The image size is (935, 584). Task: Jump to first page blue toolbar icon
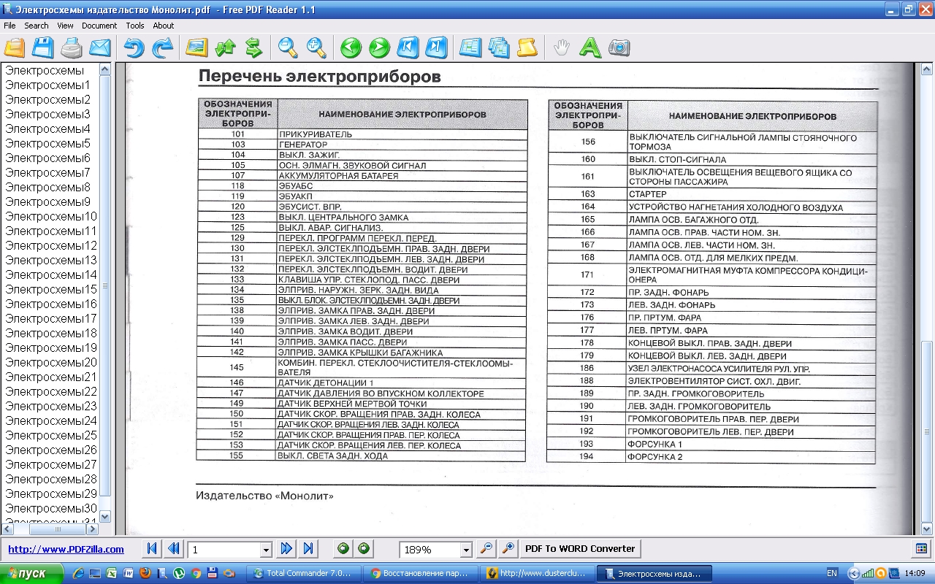(408, 48)
